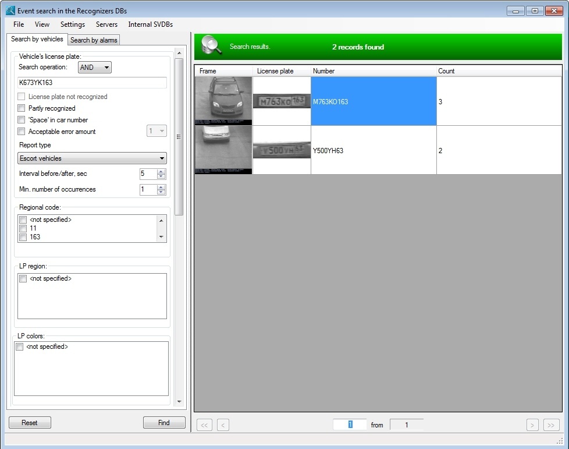Image resolution: width=569 pixels, height=449 pixels.
Task: Switch to the Search by alarms tab
Action: (94, 40)
